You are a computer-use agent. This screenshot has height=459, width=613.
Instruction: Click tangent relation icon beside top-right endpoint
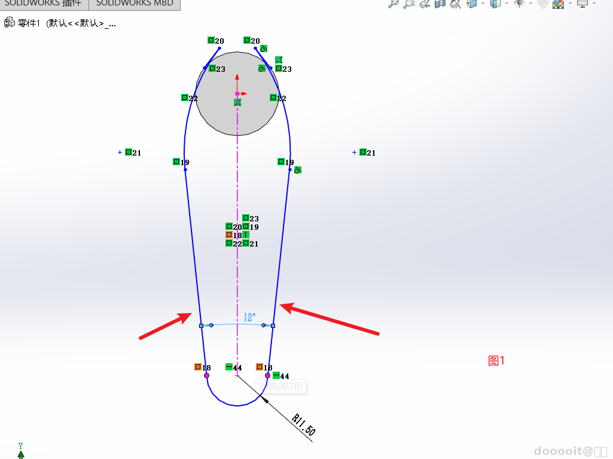pyautogui.click(x=264, y=48)
